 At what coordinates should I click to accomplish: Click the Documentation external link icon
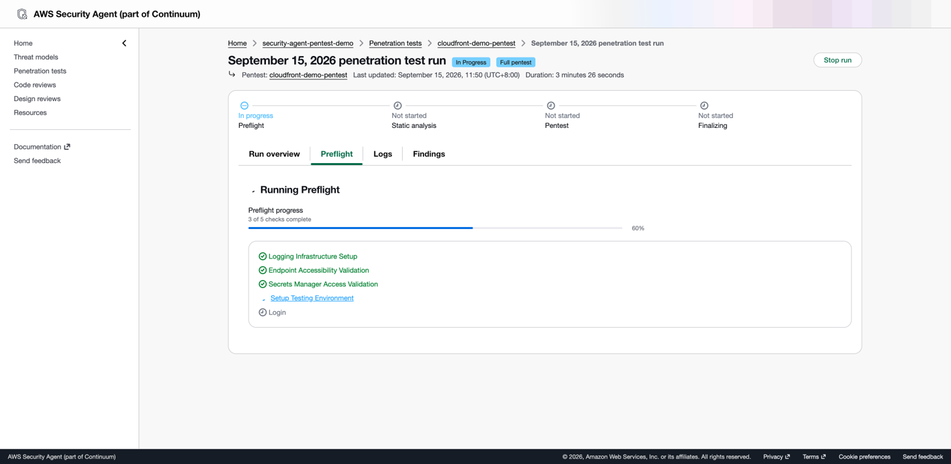[67, 147]
